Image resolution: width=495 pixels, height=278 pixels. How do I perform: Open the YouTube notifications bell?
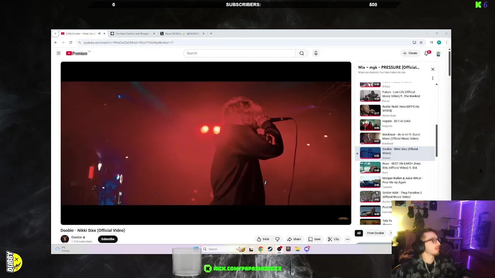(427, 53)
